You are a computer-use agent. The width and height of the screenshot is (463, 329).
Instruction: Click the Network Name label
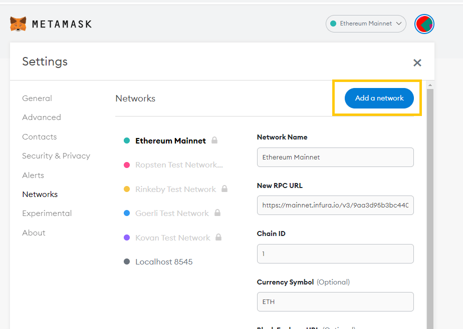coord(282,137)
